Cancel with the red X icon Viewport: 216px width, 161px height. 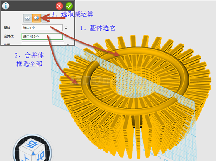coord(59,6)
